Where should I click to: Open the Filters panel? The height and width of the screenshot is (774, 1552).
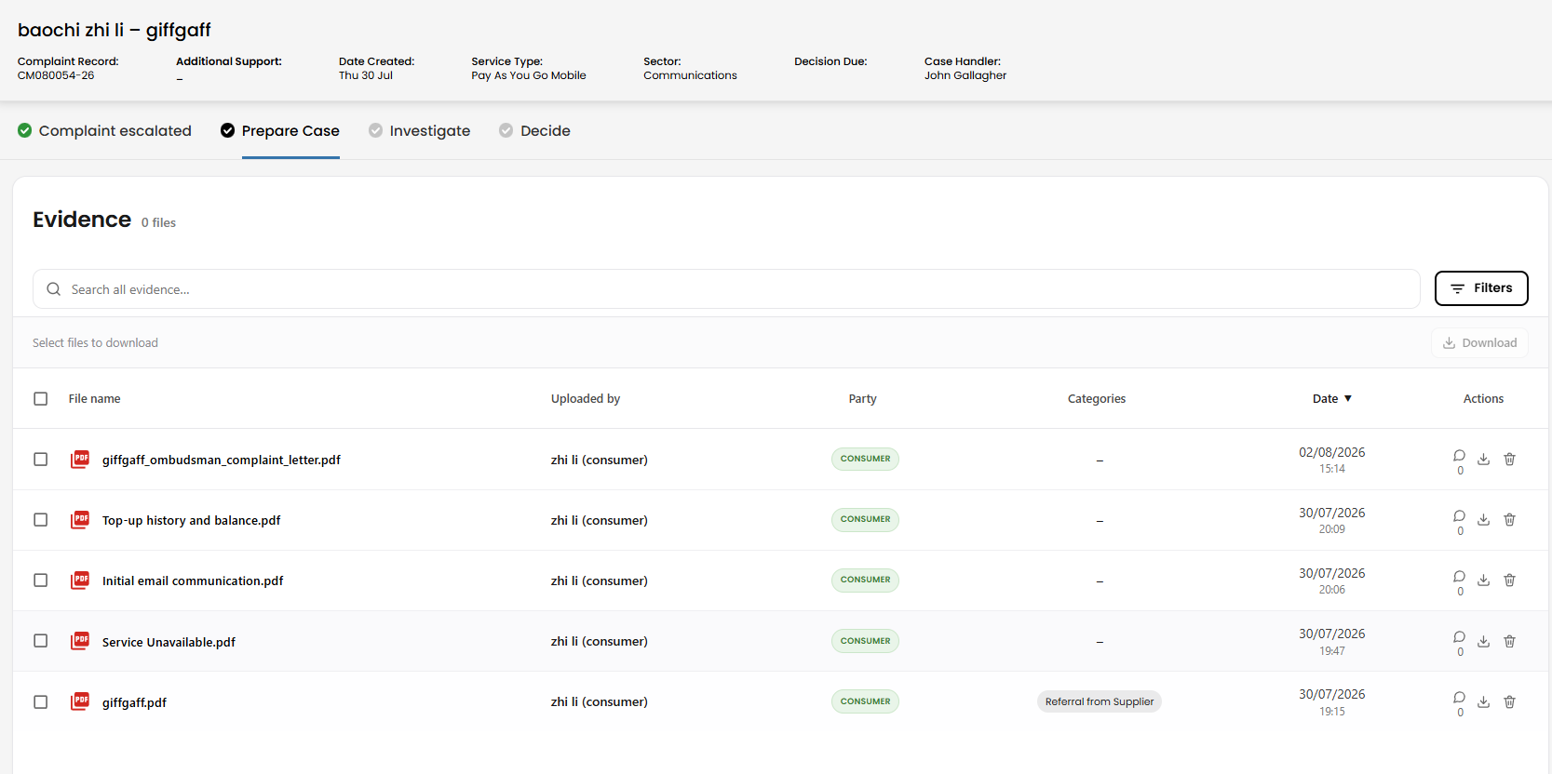coord(1481,288)
